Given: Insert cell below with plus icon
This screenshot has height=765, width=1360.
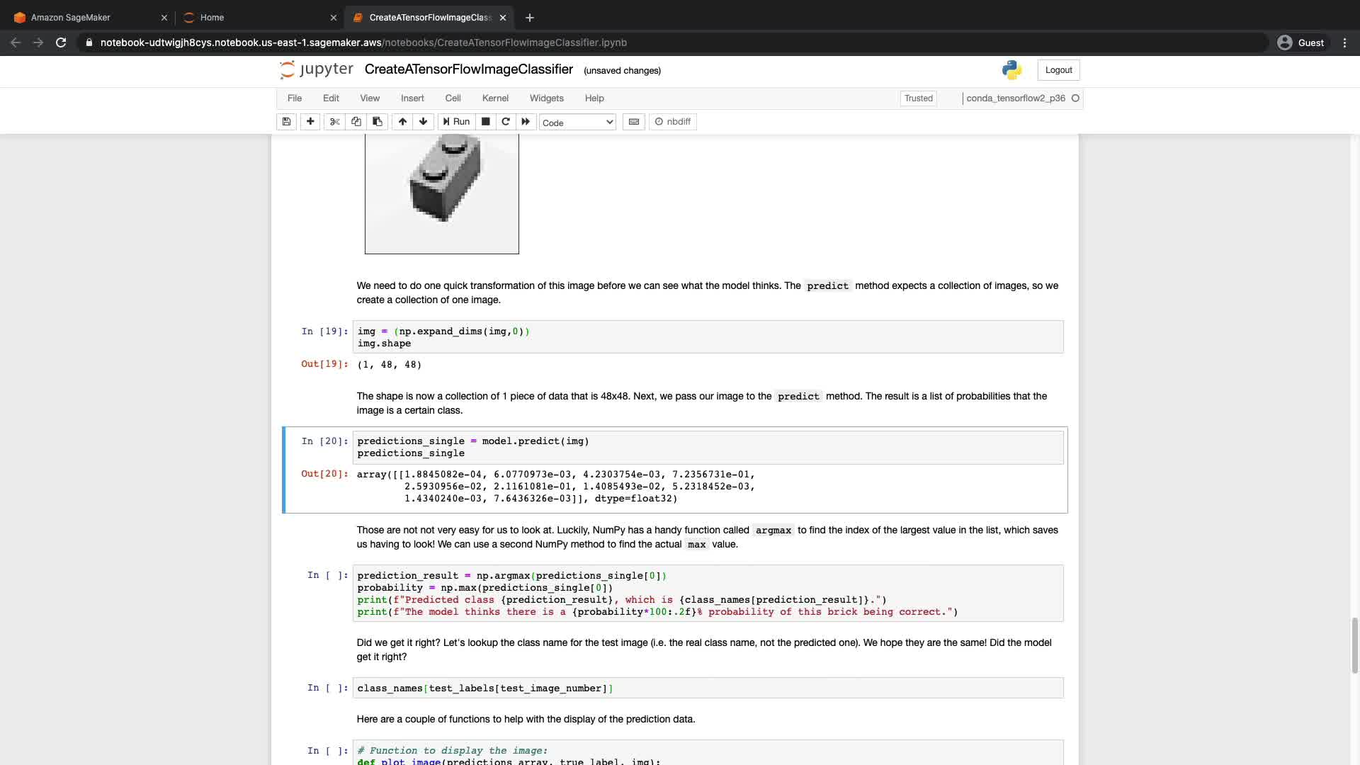Looking at the screenshot, I should click(x=310, y=122).
